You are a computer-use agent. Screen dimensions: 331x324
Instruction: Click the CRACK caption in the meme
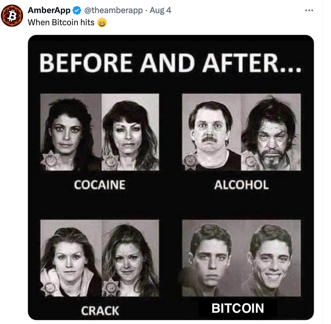(x=100, y=311)
